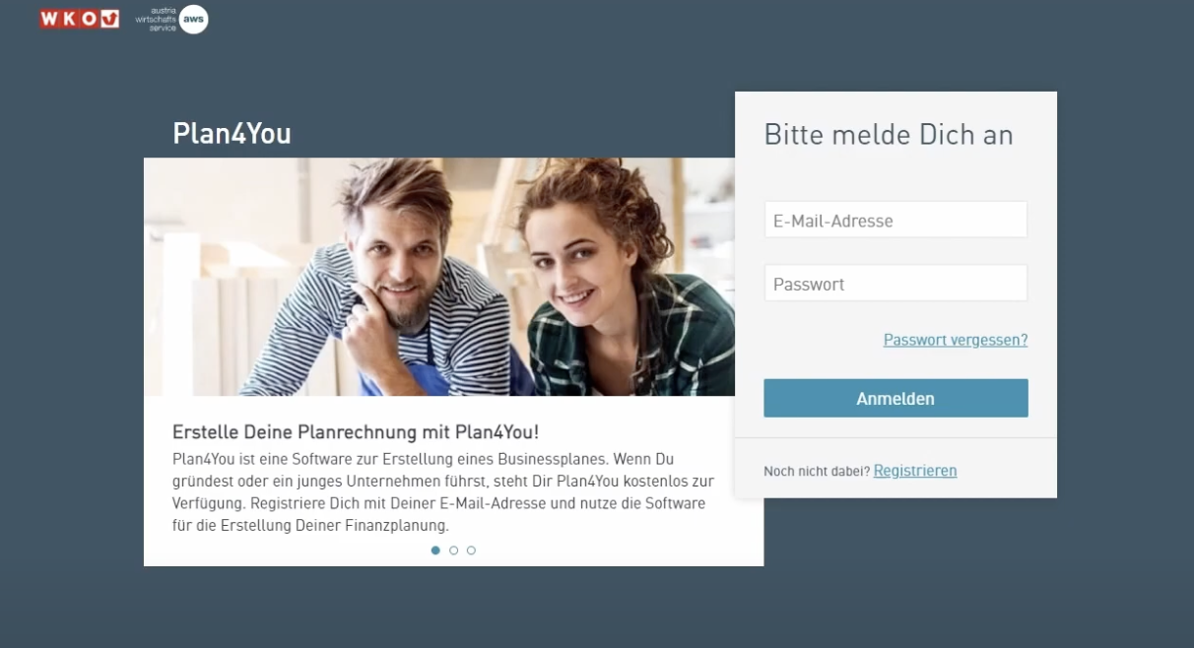
Task: Focus the E-Mail-Adresse input field
Action: click(x=895, y=220)
